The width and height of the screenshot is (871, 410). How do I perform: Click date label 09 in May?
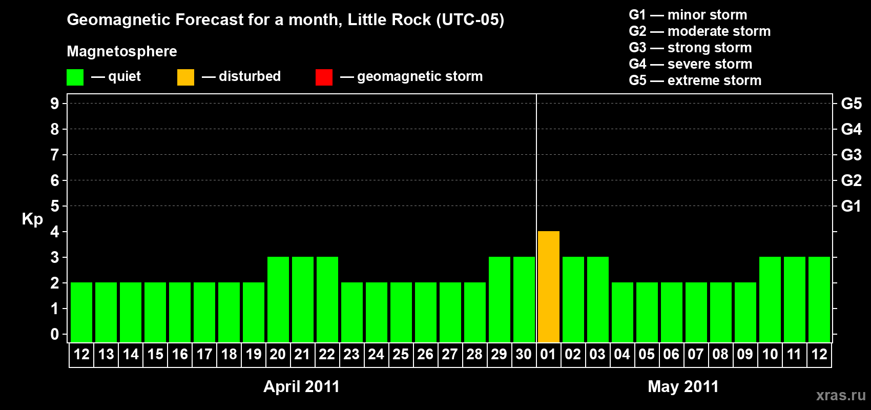point(745,355)
